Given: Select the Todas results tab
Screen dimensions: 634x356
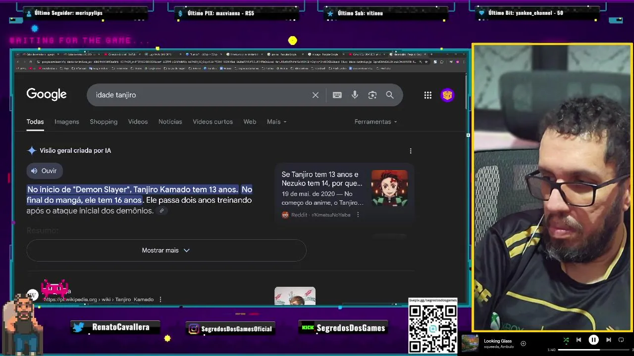Looking at the screenshot, I should click(x=35, y=122).
